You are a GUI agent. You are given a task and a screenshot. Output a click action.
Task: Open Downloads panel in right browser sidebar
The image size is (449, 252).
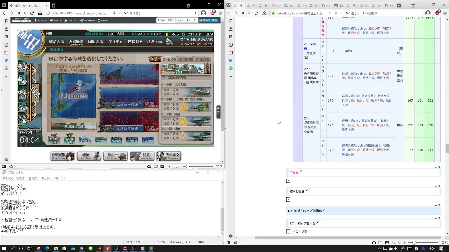click(x=231, y=29)
